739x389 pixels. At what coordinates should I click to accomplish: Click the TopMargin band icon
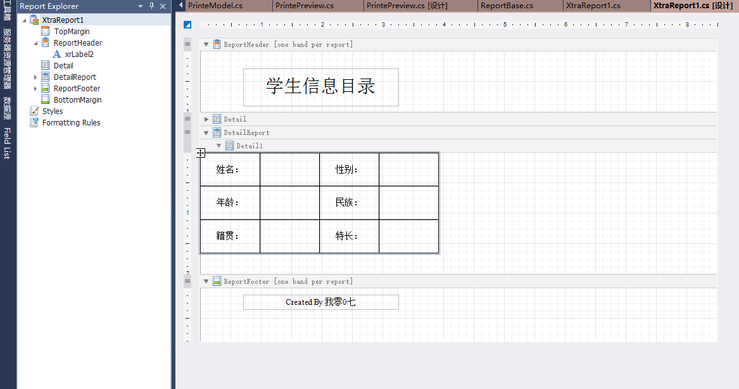pyautogui.click(x=46, y=32)
